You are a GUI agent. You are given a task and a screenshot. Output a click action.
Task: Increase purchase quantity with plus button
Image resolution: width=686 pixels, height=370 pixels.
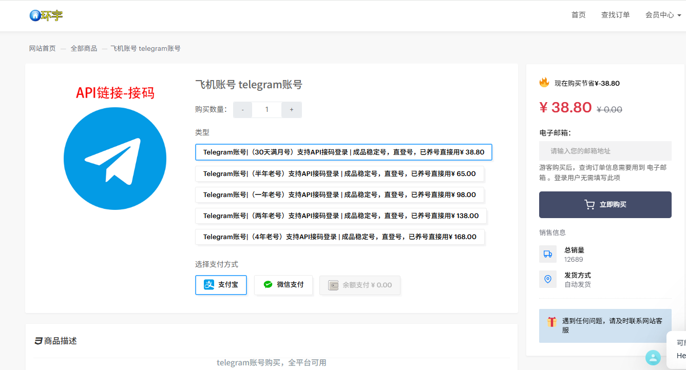point(292,110)
